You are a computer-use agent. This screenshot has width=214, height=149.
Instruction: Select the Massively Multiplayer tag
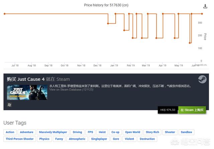point(53,132)
